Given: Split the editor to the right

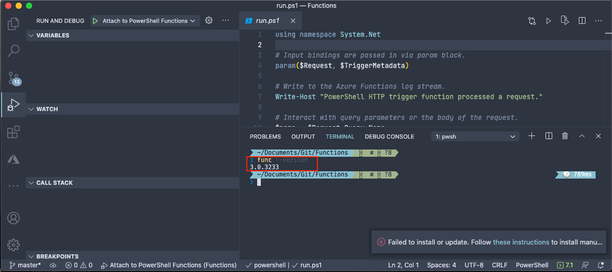Looking at the screenshot, I should coord(582,21).
